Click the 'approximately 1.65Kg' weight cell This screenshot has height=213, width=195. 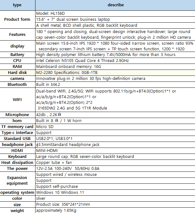tap(115, 210)
